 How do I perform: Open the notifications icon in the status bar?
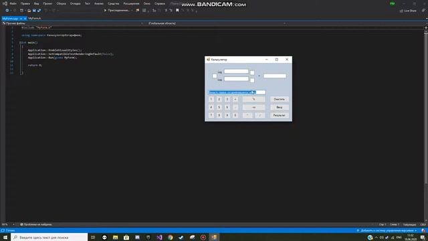(423, 230)
